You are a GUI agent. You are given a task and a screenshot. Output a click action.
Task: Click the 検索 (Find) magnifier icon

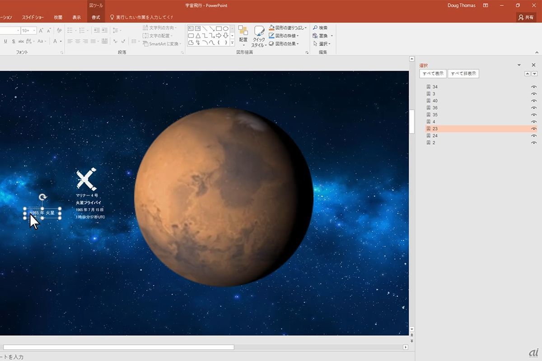tap(315, 28)
